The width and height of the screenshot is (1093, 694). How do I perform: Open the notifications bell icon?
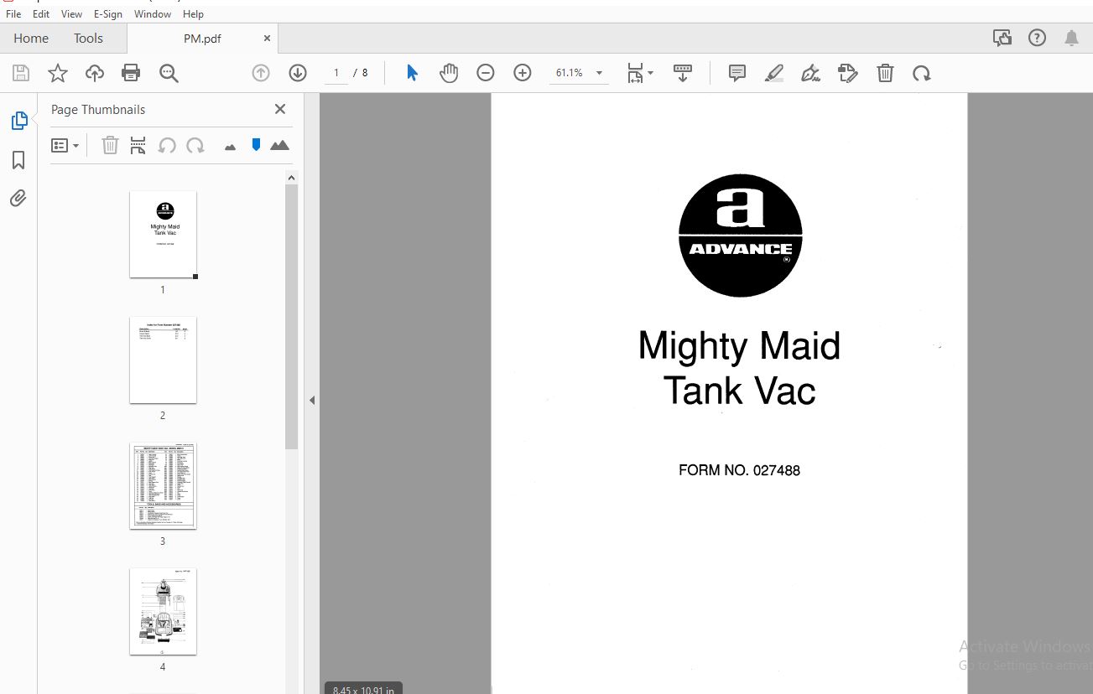point(1071,38)
